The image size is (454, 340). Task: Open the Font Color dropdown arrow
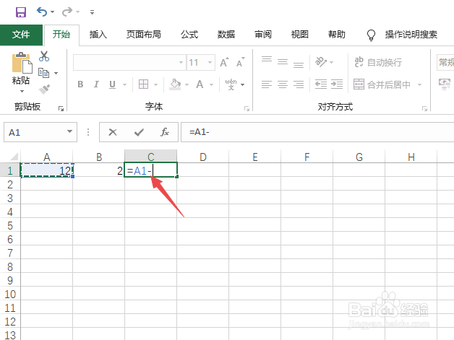coord(211,84)
